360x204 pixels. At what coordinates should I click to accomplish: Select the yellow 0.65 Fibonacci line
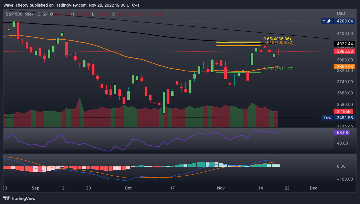(x=238, y=42)
